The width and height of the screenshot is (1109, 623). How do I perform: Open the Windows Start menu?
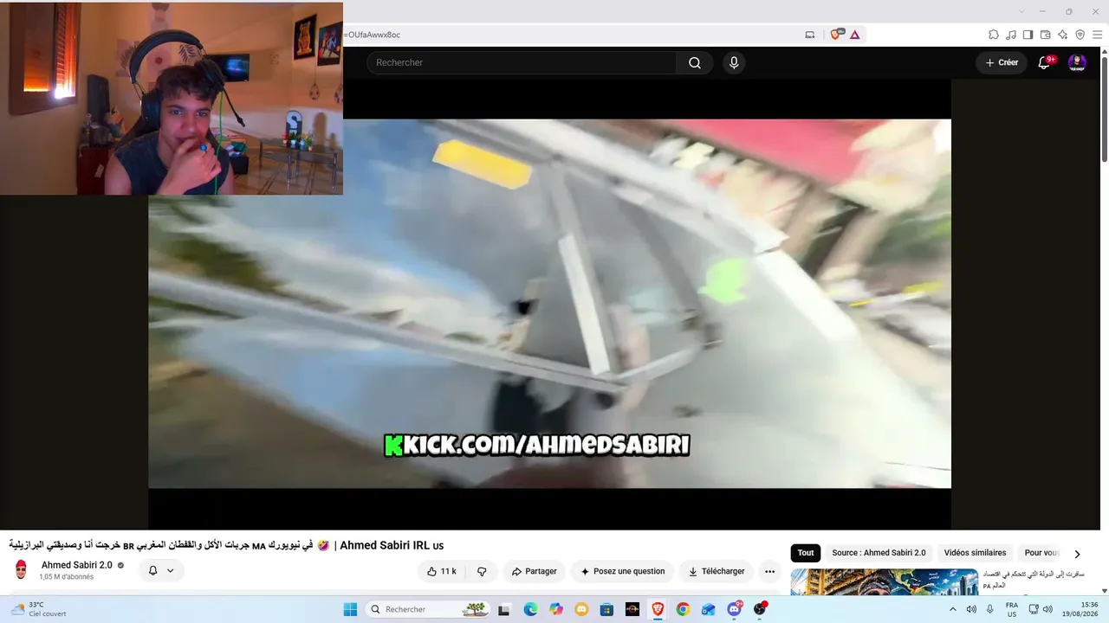point(350,609)
